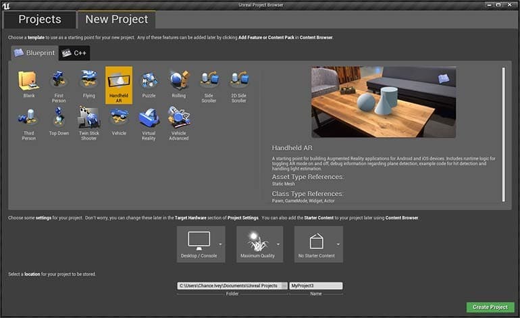Click the project Name field MyProject3
Screen dimensions: 520x318
(x=315, y=286)
